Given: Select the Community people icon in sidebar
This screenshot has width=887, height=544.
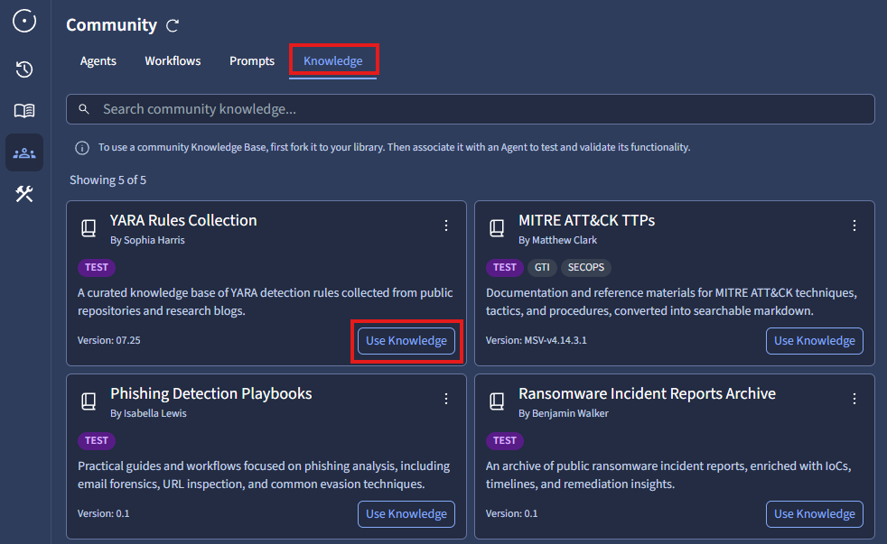Looking at the screenshot, I should (24, 152).
